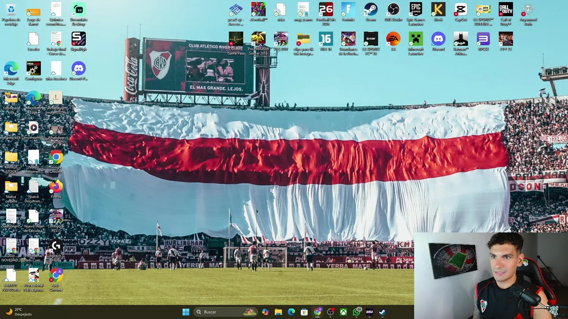This screenshot has height=319, width=568.
Task: Launch the eFootball shortcut
Action: (x=258, y=12)
